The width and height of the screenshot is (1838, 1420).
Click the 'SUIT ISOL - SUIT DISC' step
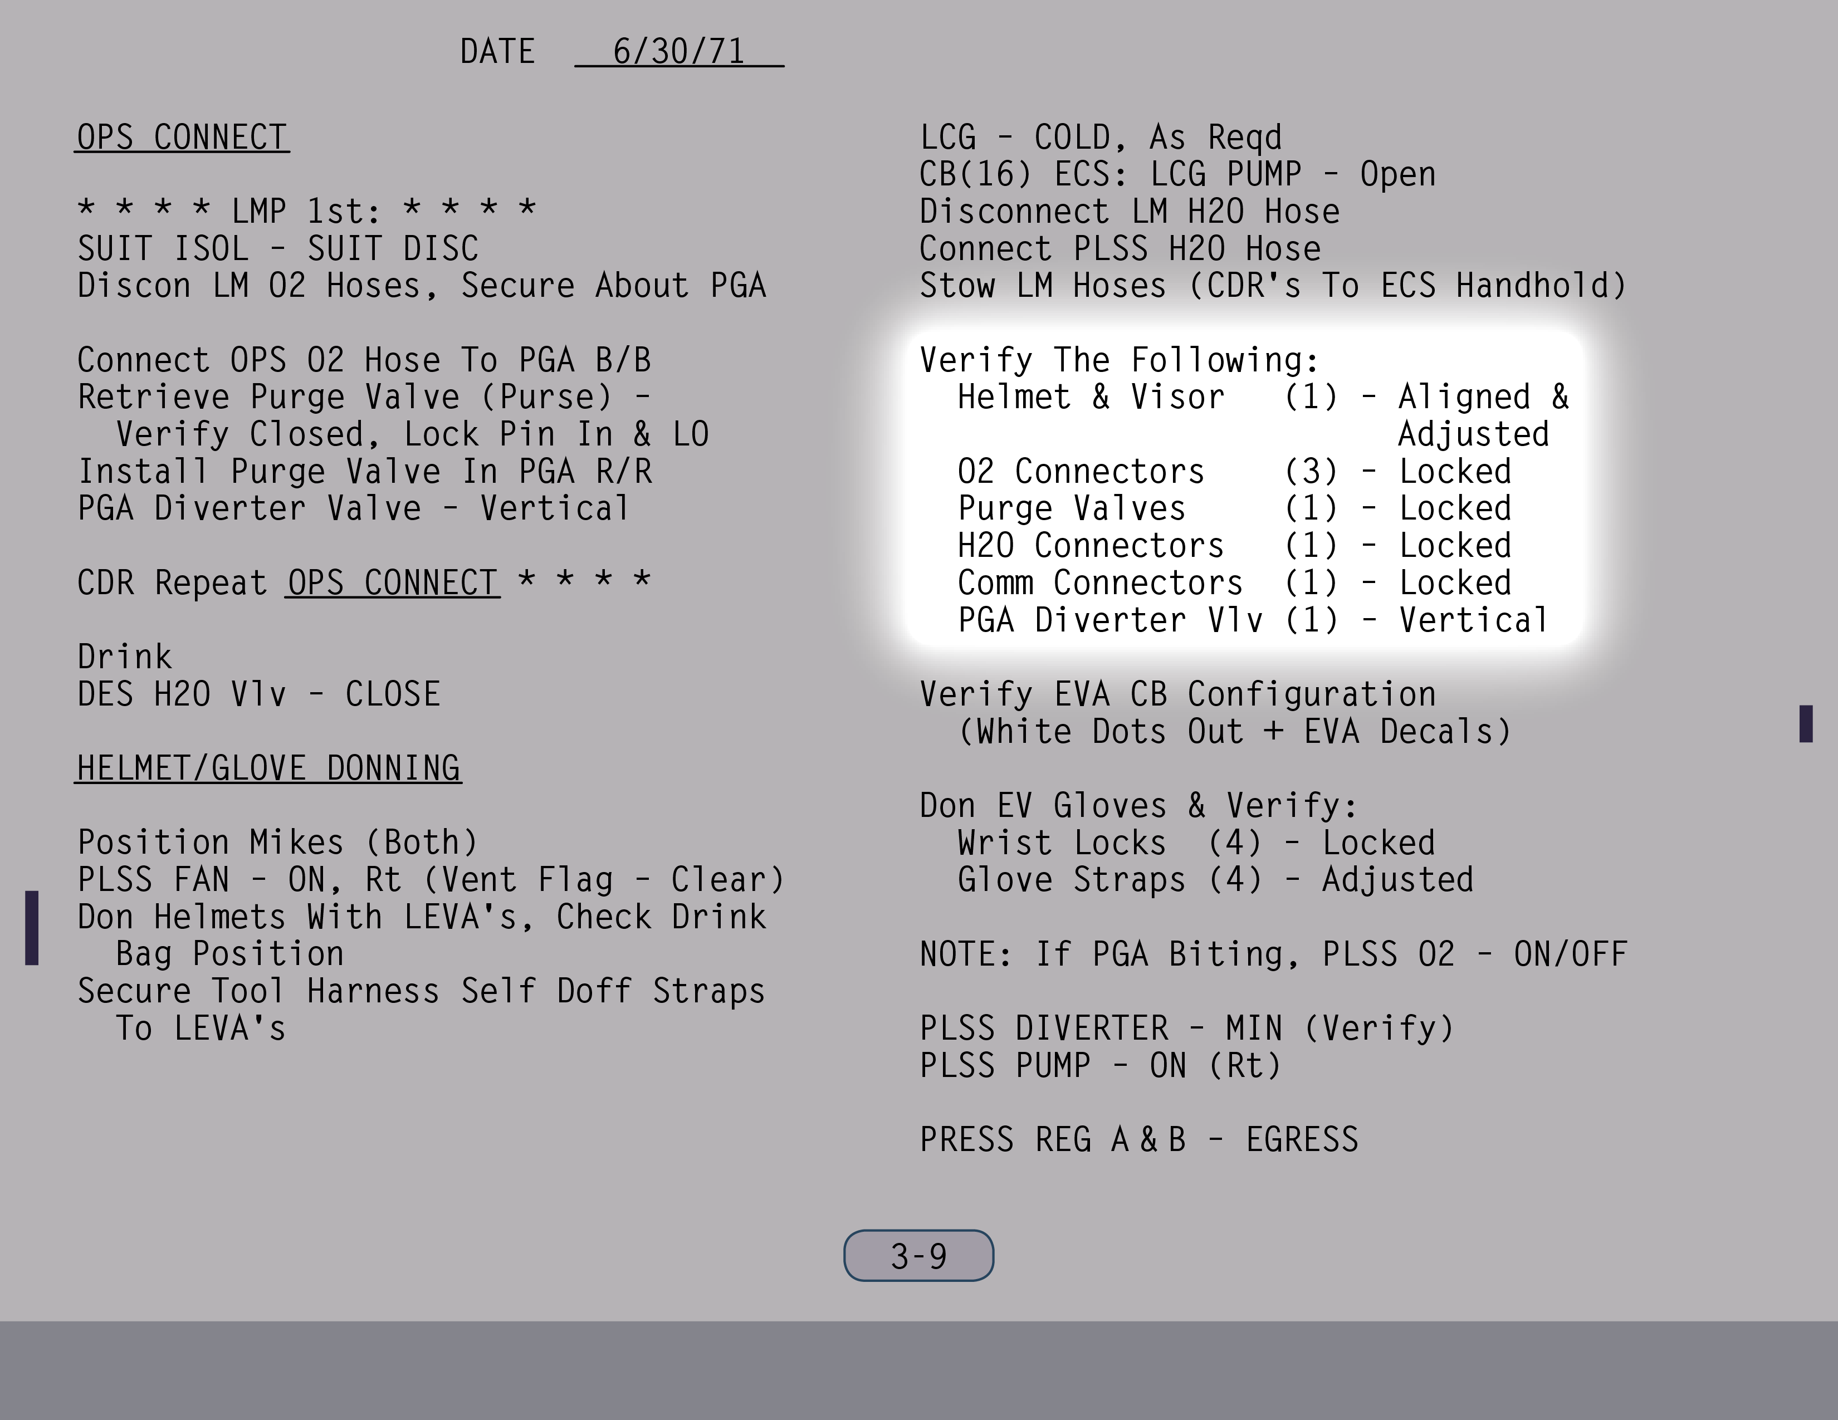(x=278, y=248)
